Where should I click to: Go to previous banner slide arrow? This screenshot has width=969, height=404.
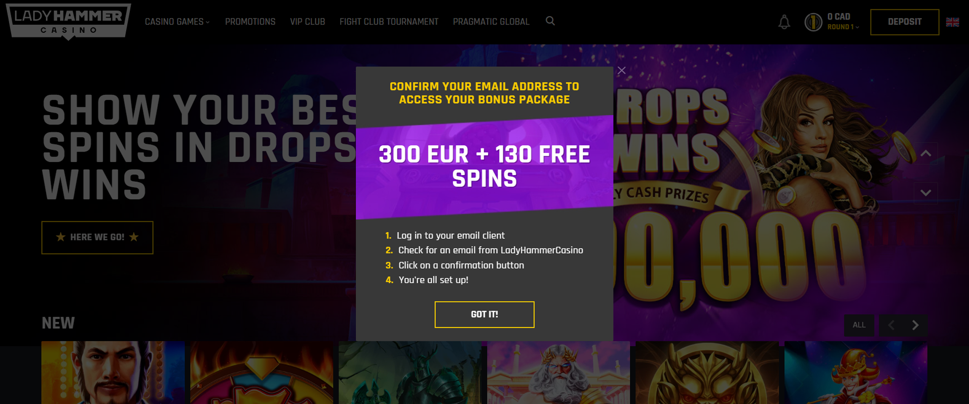pyautogui.click(x=926, y=153)
